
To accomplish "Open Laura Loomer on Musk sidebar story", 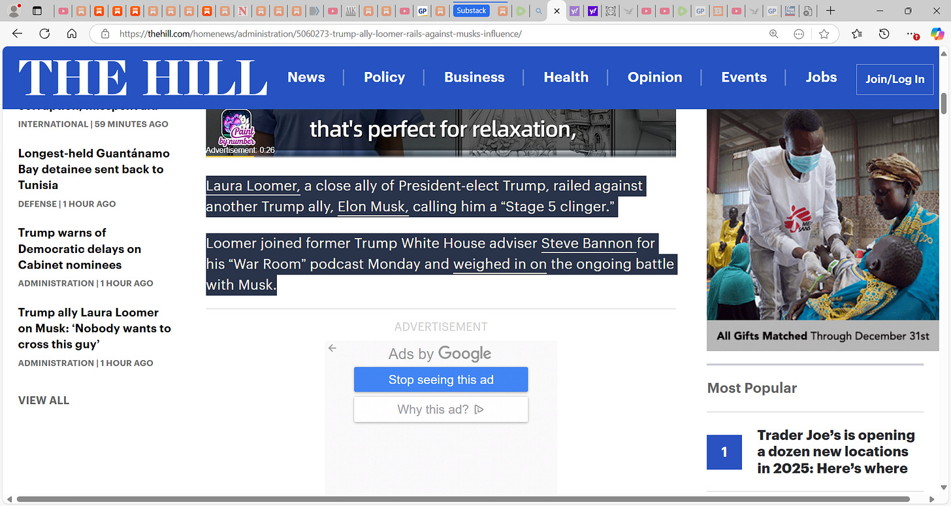I will (x=95, y=328).
